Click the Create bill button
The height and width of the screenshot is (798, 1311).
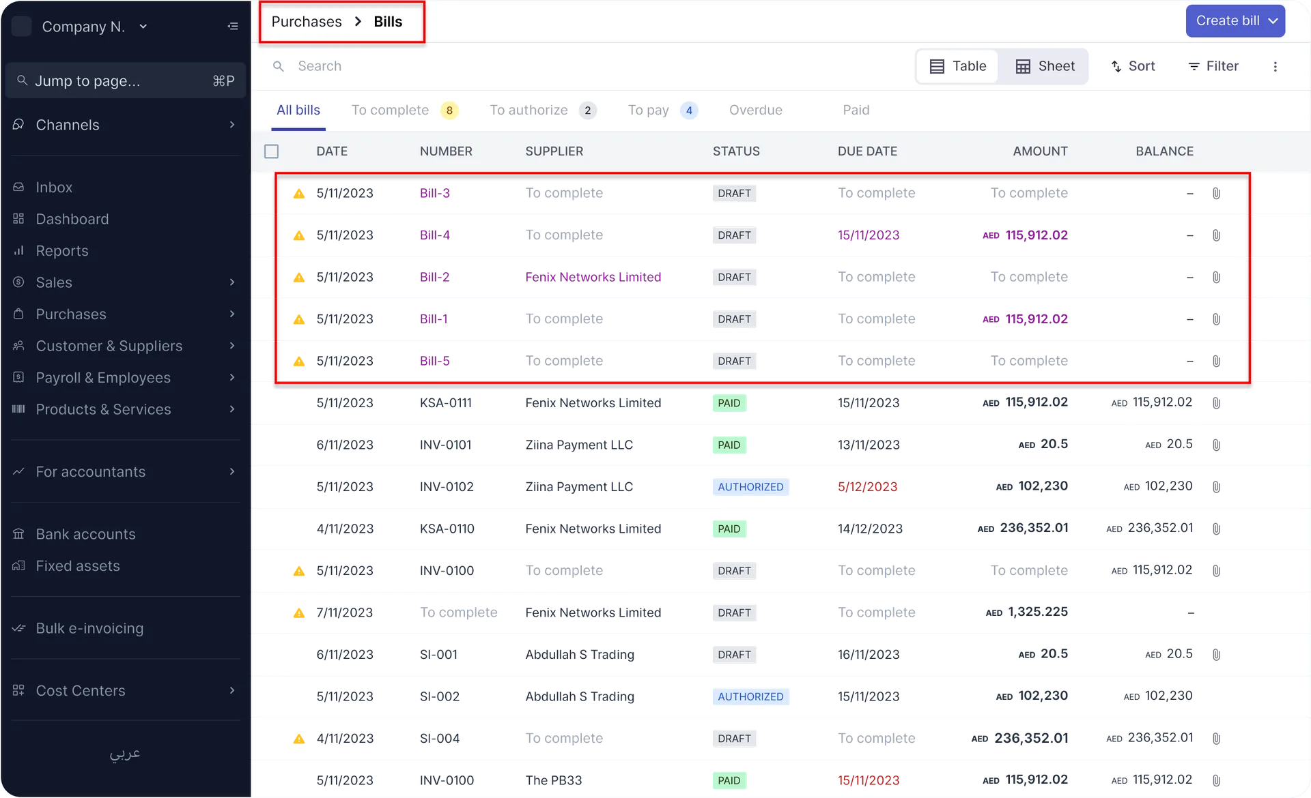(x=1235, y=20)
